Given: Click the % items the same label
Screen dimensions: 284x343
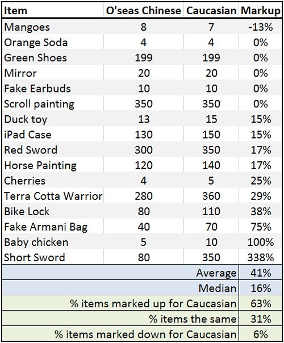Looking at the screenshot, I should point(120,319).
